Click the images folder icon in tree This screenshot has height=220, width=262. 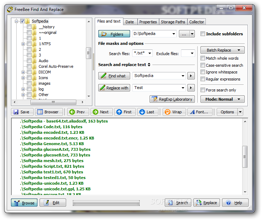34,83
